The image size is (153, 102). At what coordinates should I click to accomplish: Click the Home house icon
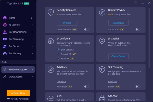[5, 18]
